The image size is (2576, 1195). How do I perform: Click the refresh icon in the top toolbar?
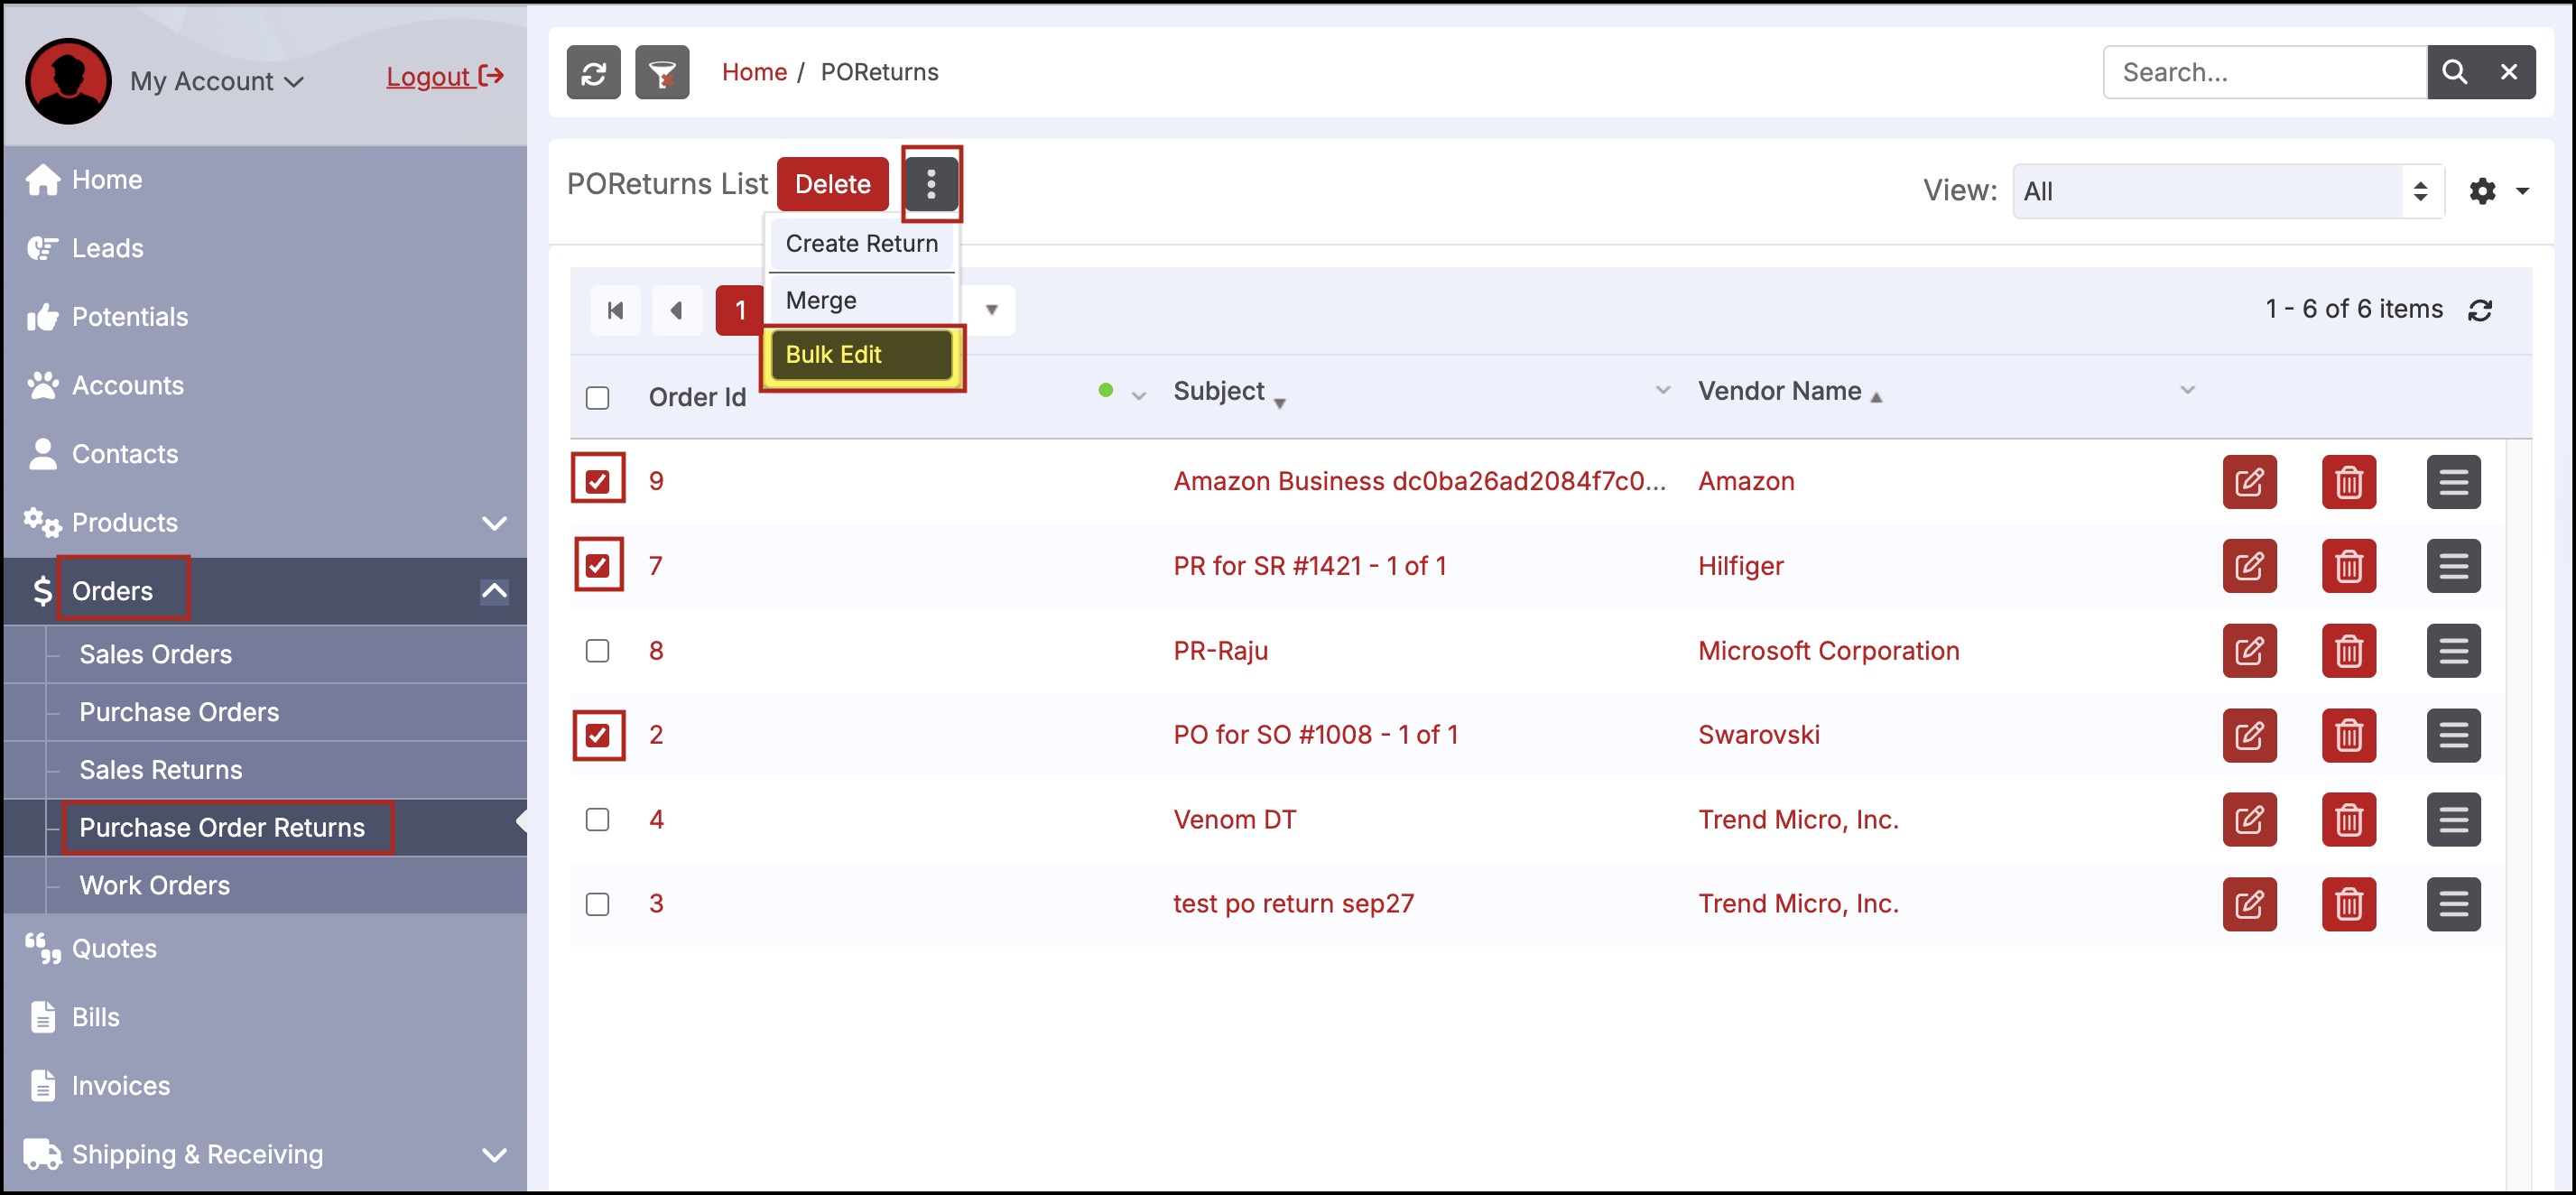click(x=593, y=72)
